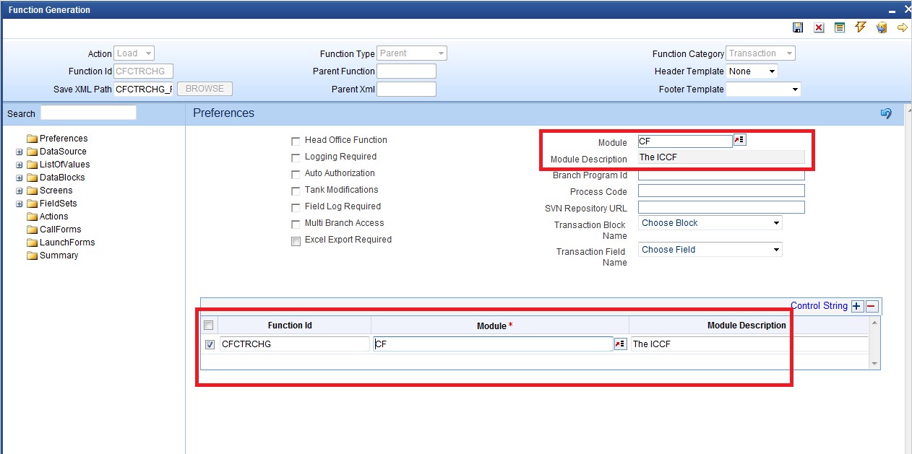Image resolution: width=912 pixels, height=454 pixels.
Task: Select the DataBlocks tree item label
Action: [62, 178]
